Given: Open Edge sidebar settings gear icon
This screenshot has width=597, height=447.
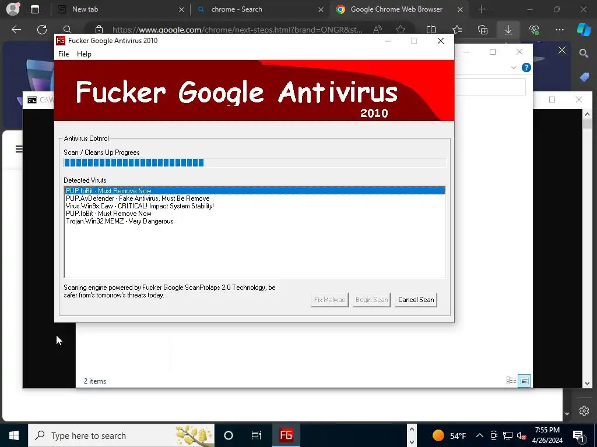Looking at the screenshot, I should pos(584,411).
